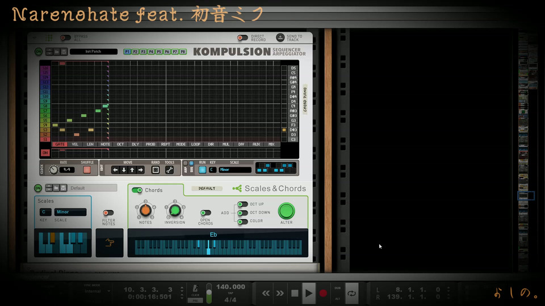The height and width of the screenshot is (306, 545).
Task: Select ARP mode indicator
Action: [185, 163]
